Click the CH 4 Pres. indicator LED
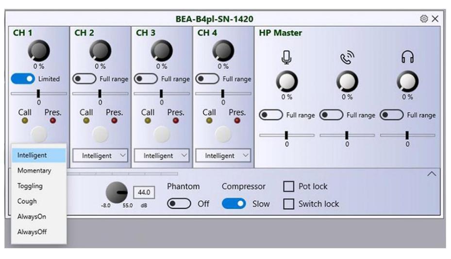 coord(237,121)
